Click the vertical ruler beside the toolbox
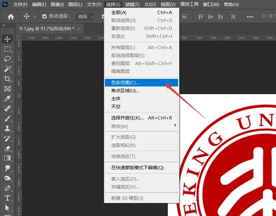 click(x=19, y=128)
